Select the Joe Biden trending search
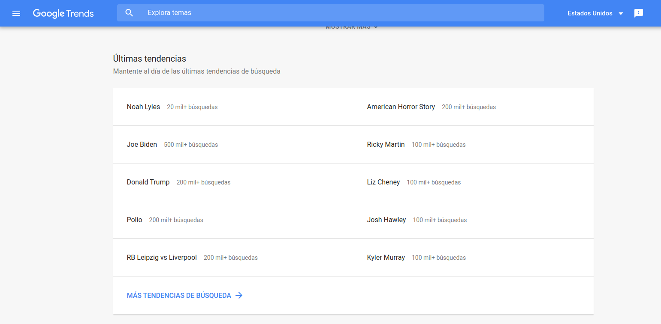Image resolution: width=661 pixels, height=324 pixels. click(x=142, y=145)
